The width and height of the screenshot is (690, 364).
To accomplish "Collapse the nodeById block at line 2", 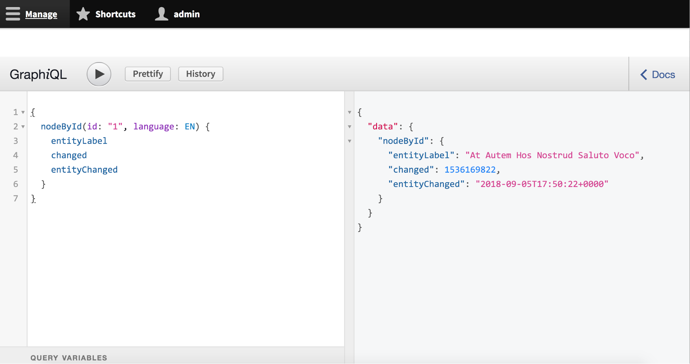I will point(23,127).
